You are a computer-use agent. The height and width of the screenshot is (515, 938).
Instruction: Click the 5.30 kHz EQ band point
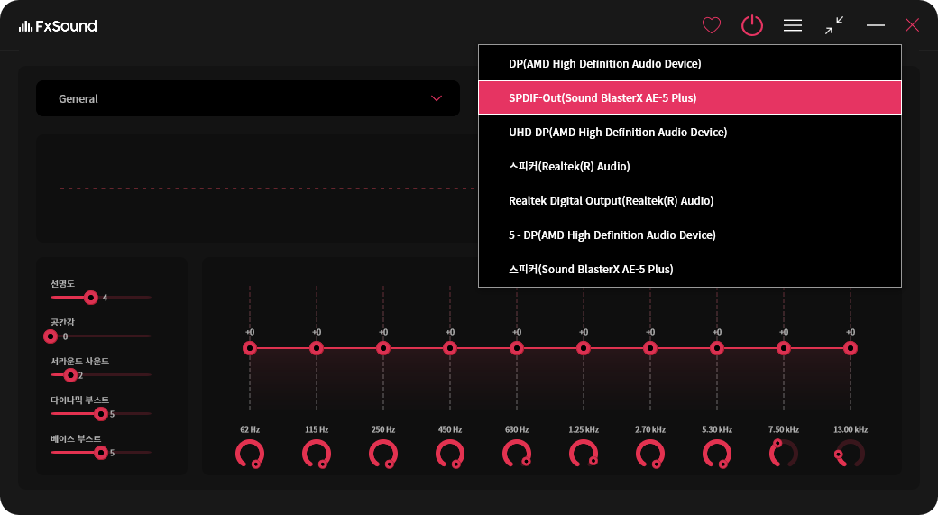[x=717, y=348]
